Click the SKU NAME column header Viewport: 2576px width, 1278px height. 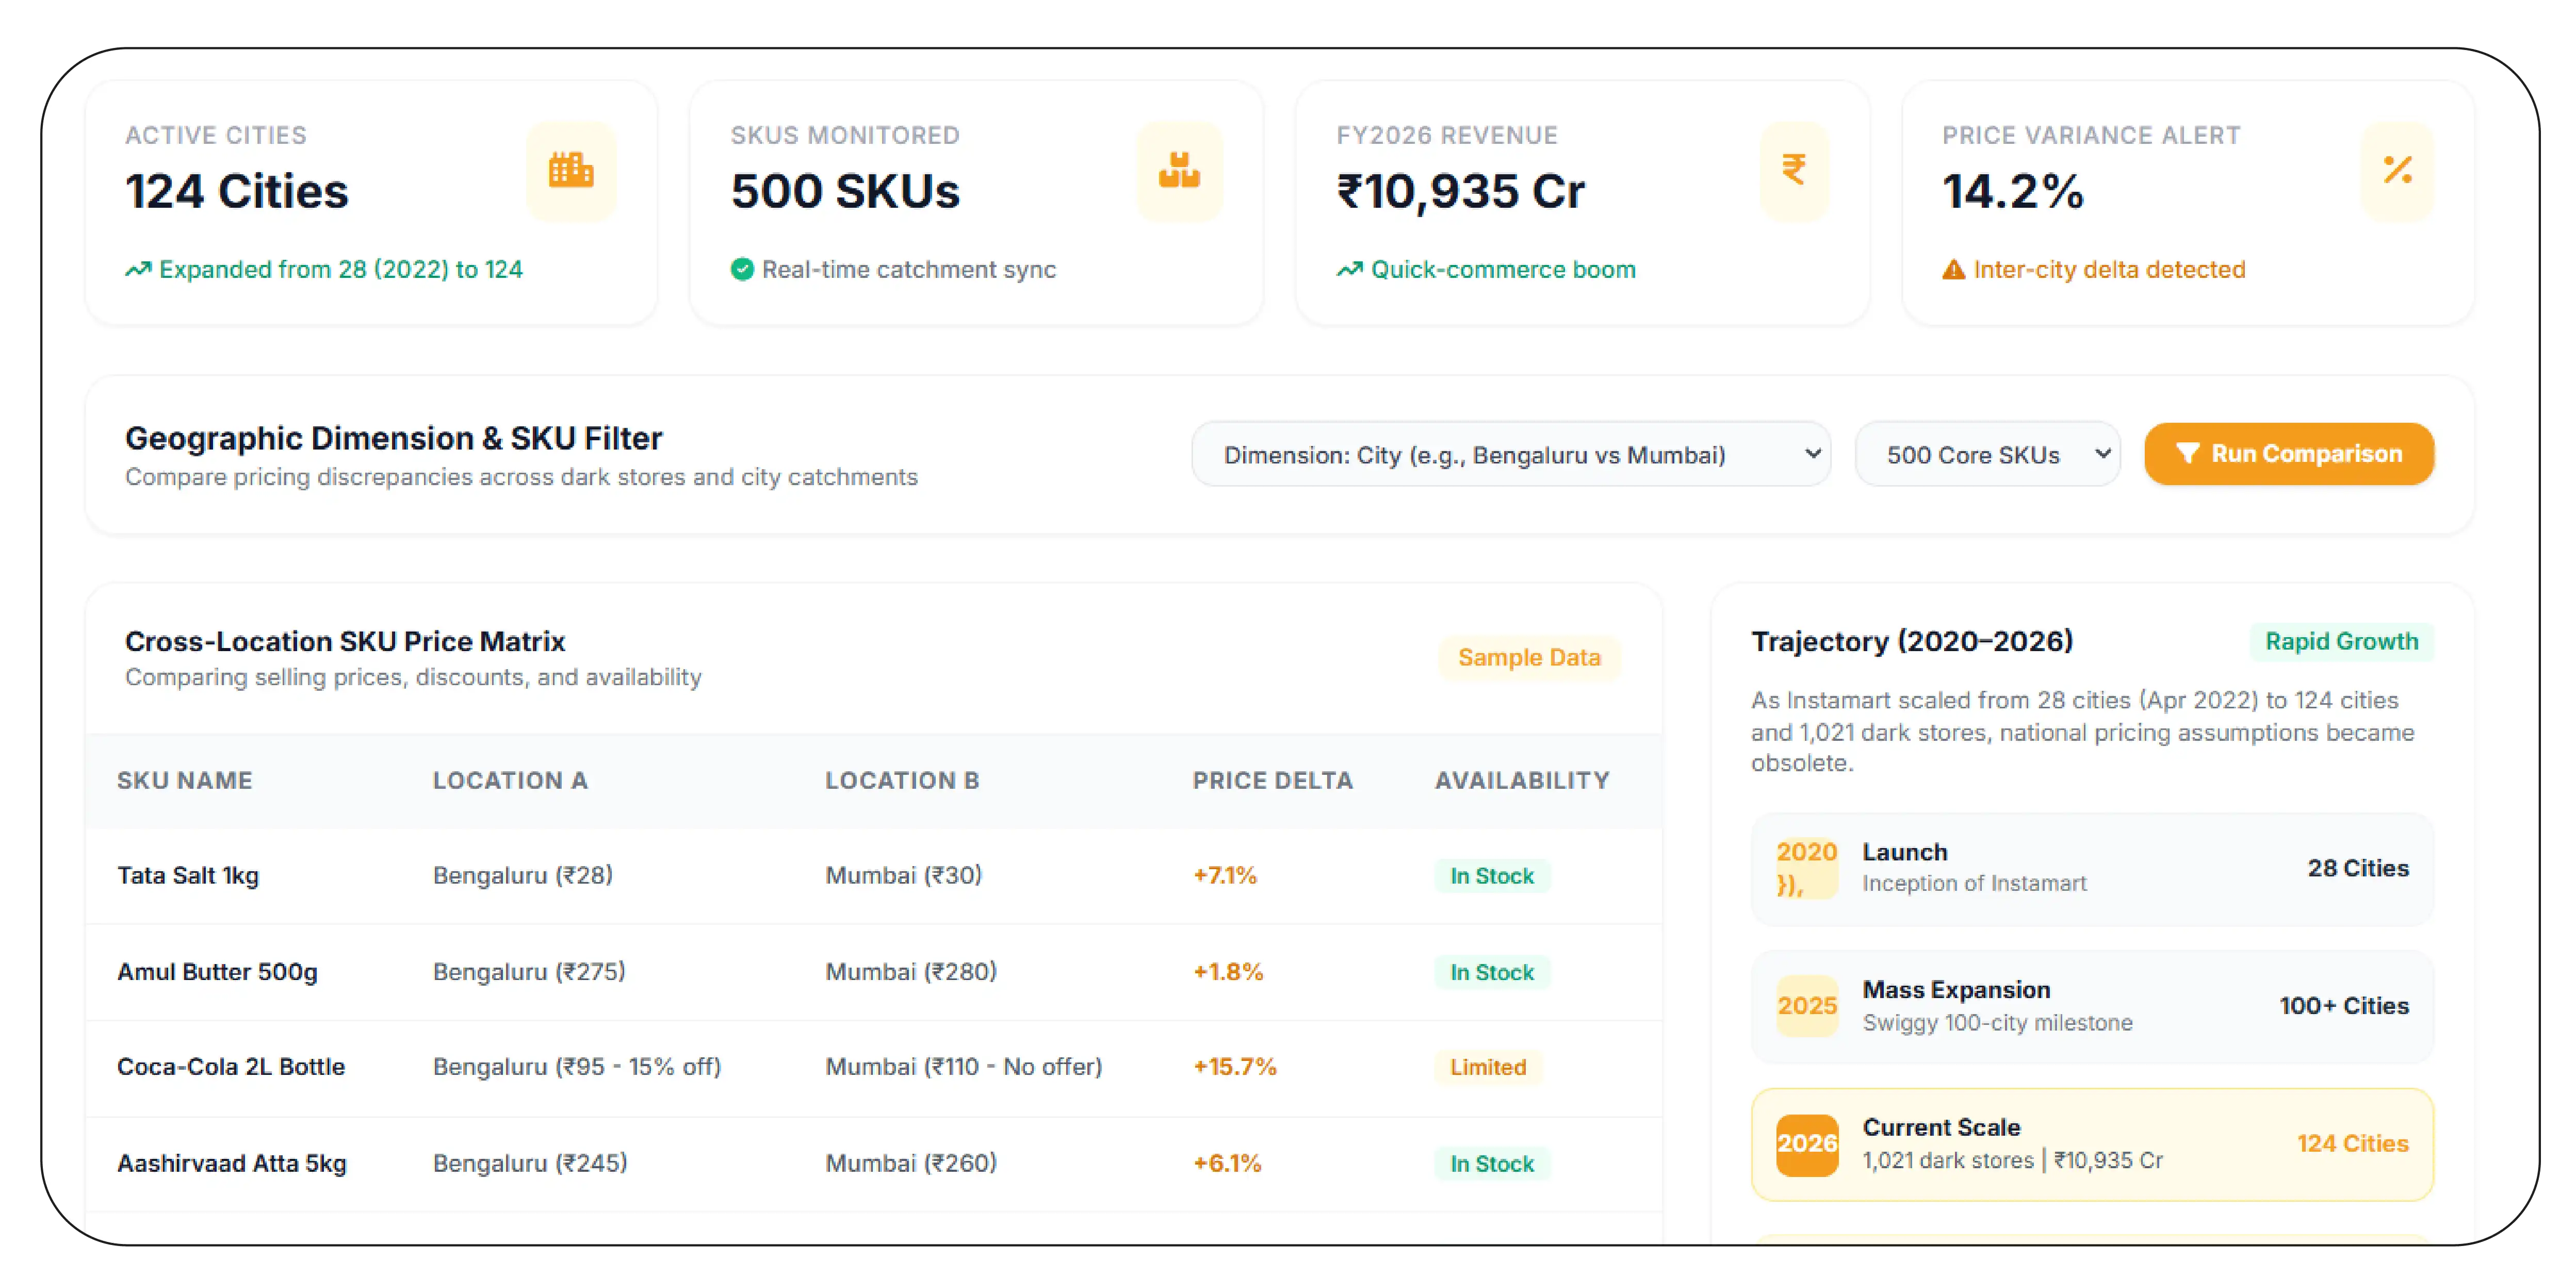(185, 781)
